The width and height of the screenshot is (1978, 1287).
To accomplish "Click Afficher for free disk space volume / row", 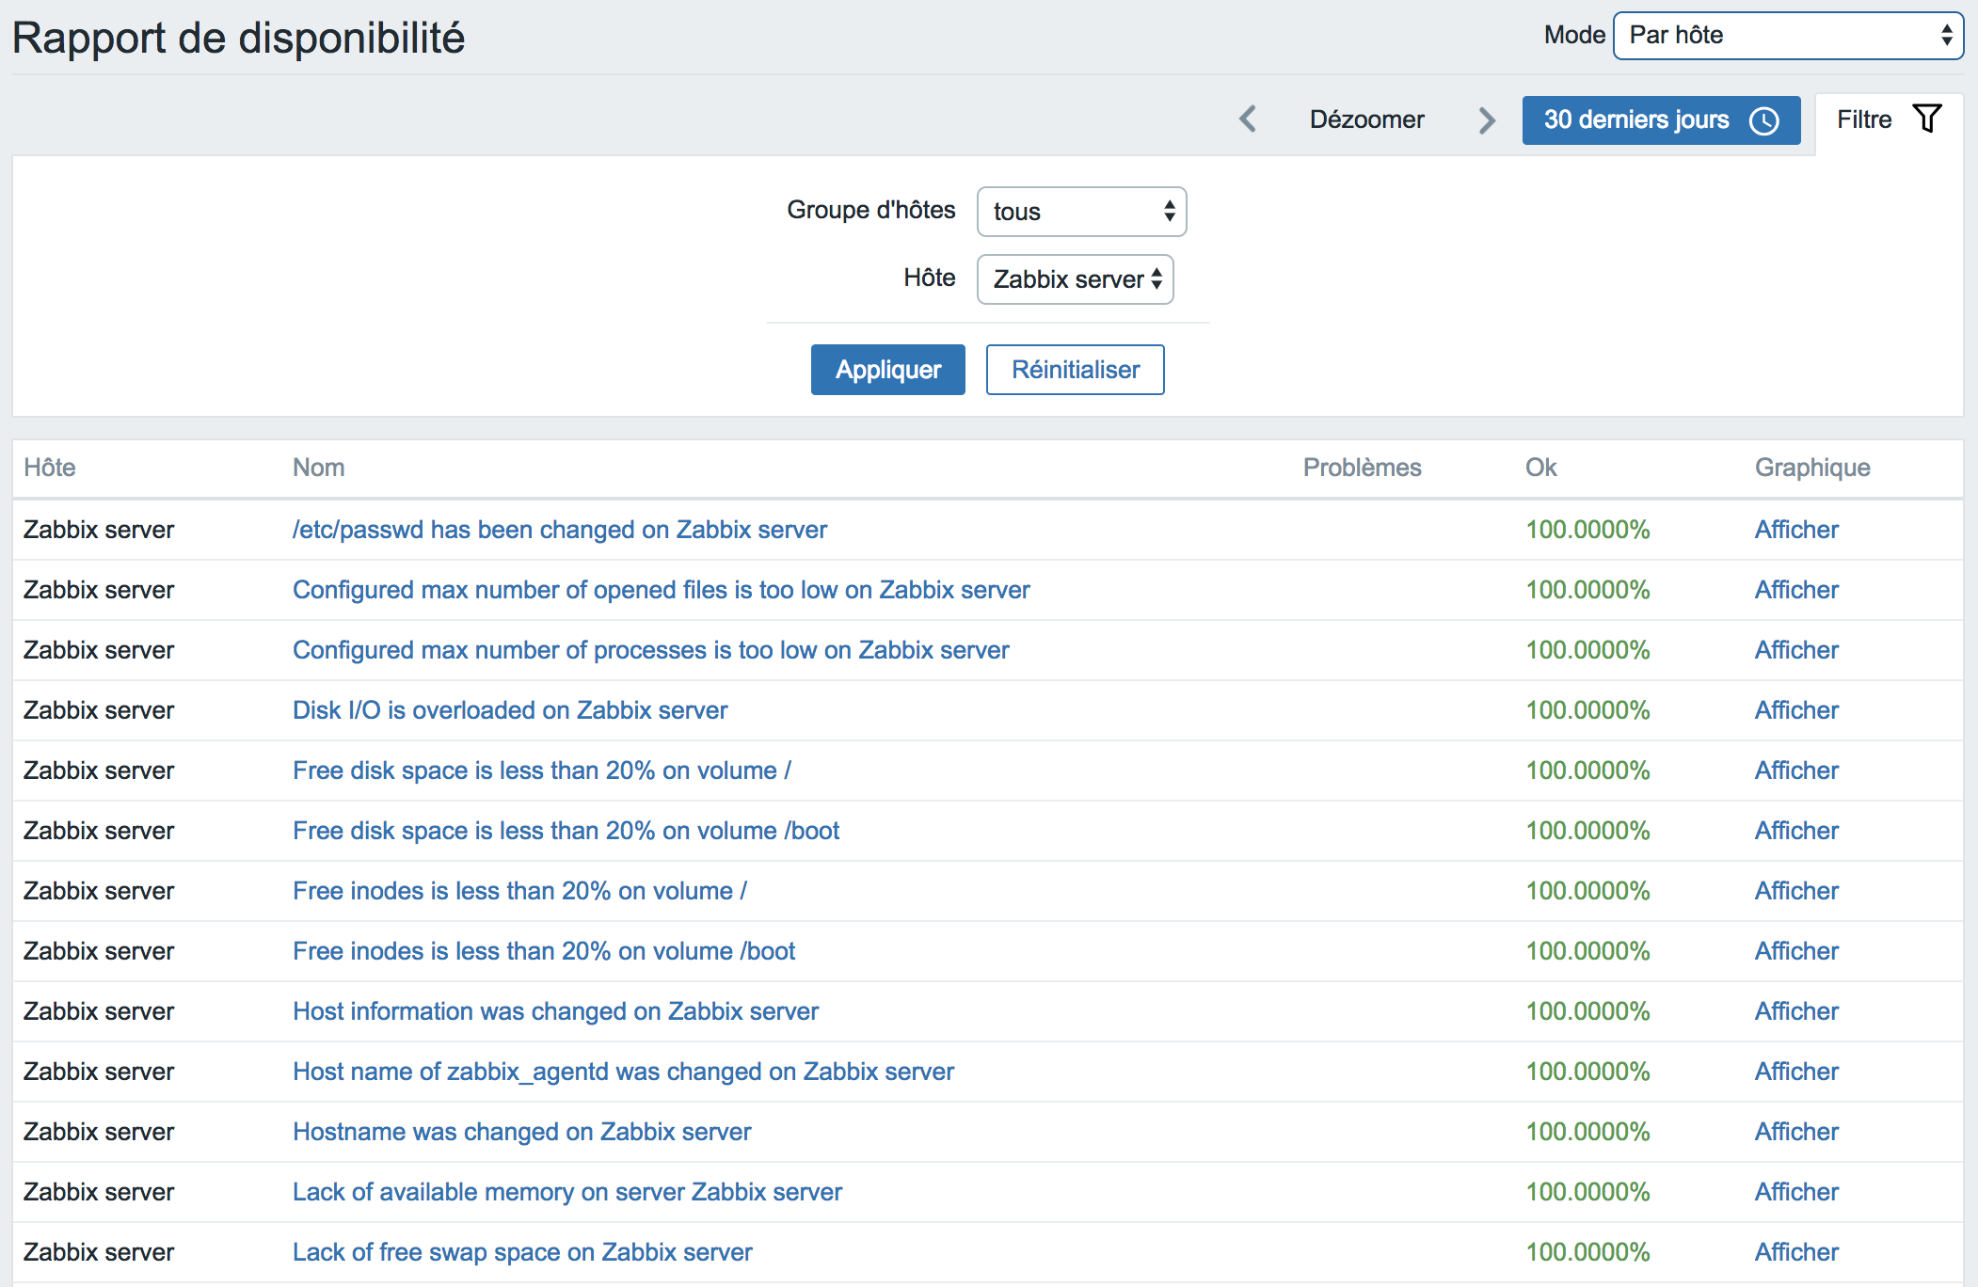I will tap(1796, 771).
